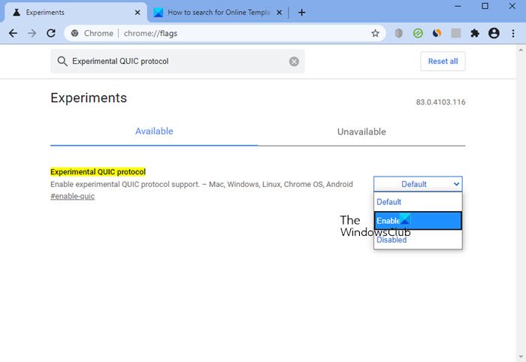526x362 pixels.
Task: Choose Disabled in the dropdown list
Action: (x=418, y=240)
